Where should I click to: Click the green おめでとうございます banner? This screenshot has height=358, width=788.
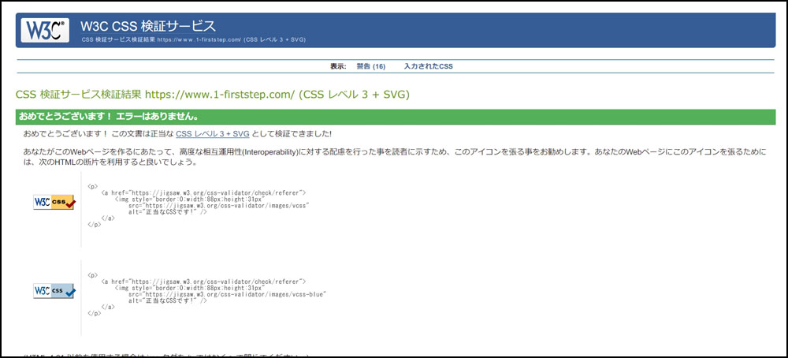tap(396, 117)
